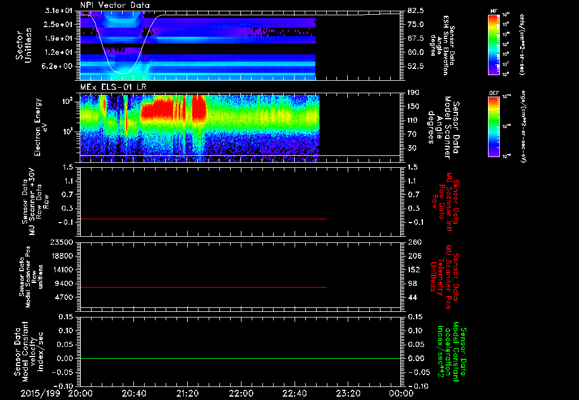Click the ESH Sun Elevation Angle axis title
Image resolution: width=579 pixels, height=400 pixels.
[442, 45]
